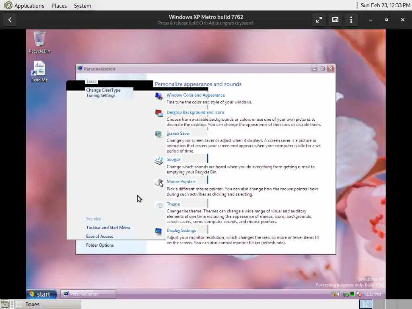
Task: Click the host clock Sun Feb 23
Action: pos(385,5)
